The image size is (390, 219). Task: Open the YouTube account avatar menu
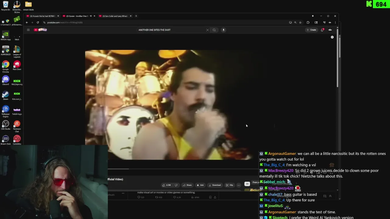(330, 30)
